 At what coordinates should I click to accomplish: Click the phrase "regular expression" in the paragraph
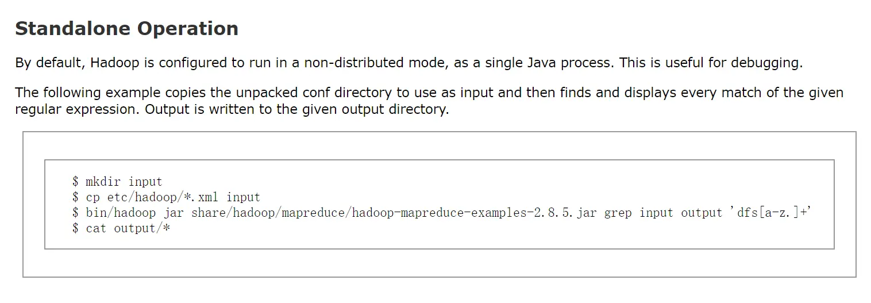tap(78, 109)
